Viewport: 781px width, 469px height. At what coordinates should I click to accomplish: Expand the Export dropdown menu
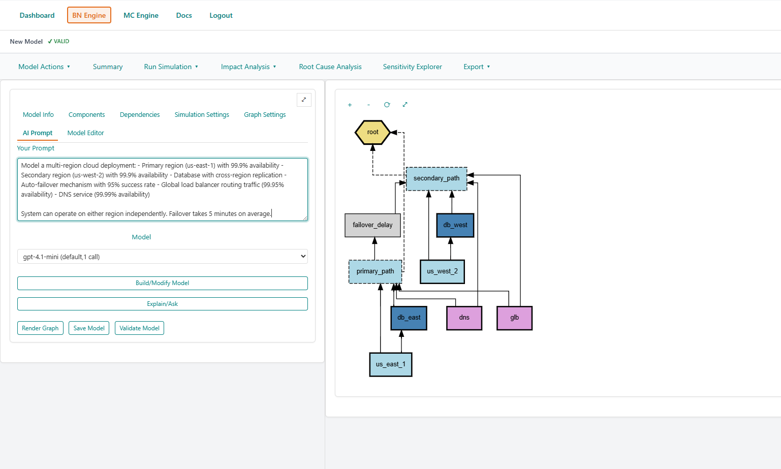(476, 67)
